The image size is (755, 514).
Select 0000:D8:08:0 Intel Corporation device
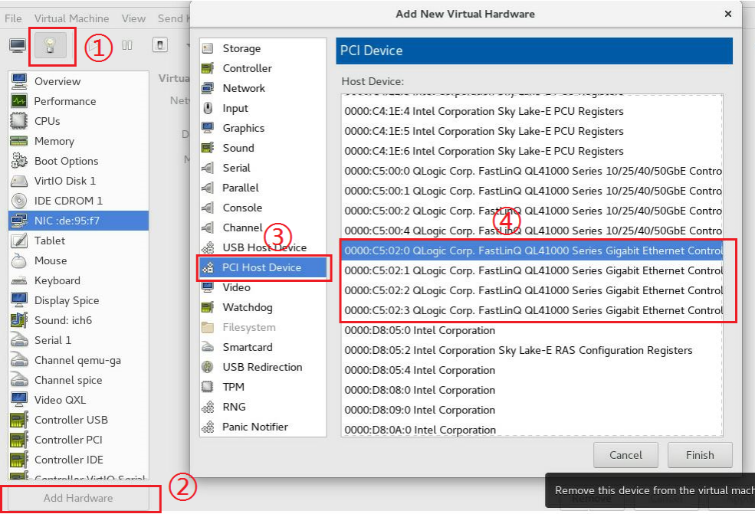(532, 391)
